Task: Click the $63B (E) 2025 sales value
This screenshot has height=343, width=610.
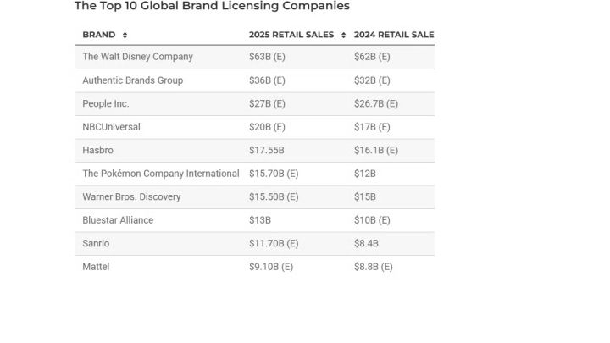Action: point(267,57)
